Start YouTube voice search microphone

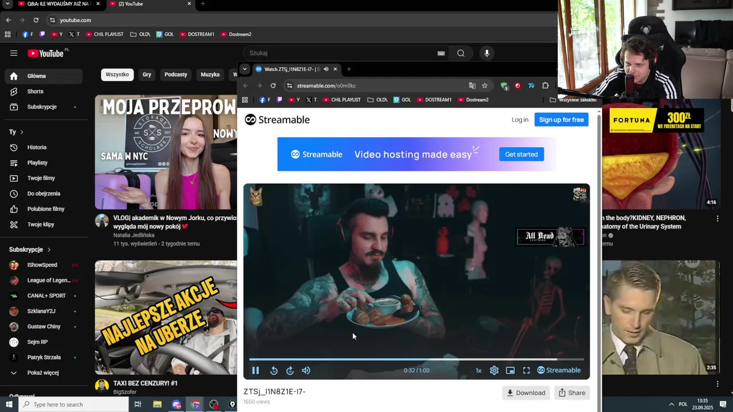(x=487, y=53)
